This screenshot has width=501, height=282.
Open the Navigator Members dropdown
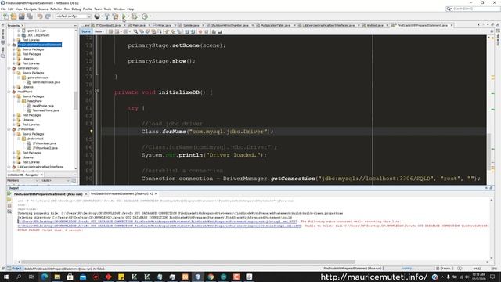[23, 181]
